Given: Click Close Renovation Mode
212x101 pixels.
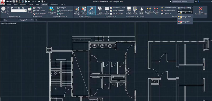Looking at the screenshot, I should (x=201, y=11).
